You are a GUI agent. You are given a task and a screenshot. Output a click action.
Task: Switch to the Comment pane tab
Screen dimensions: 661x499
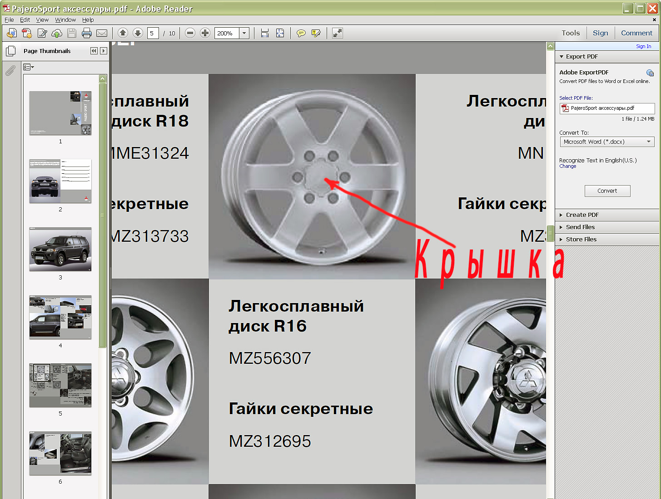coord(636,33)
